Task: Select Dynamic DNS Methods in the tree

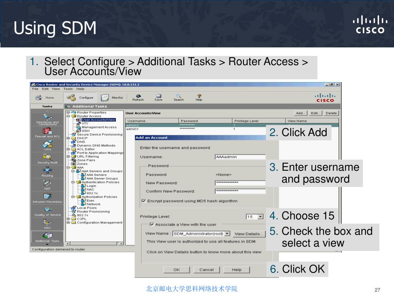Action: [x=96, y=145]
